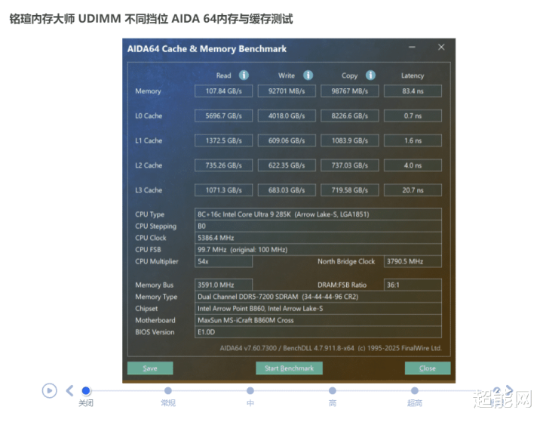The width and height of the screenshot is (543, 422).
Task: Play the slideshow with the play button
Action: tap(50, 391)
